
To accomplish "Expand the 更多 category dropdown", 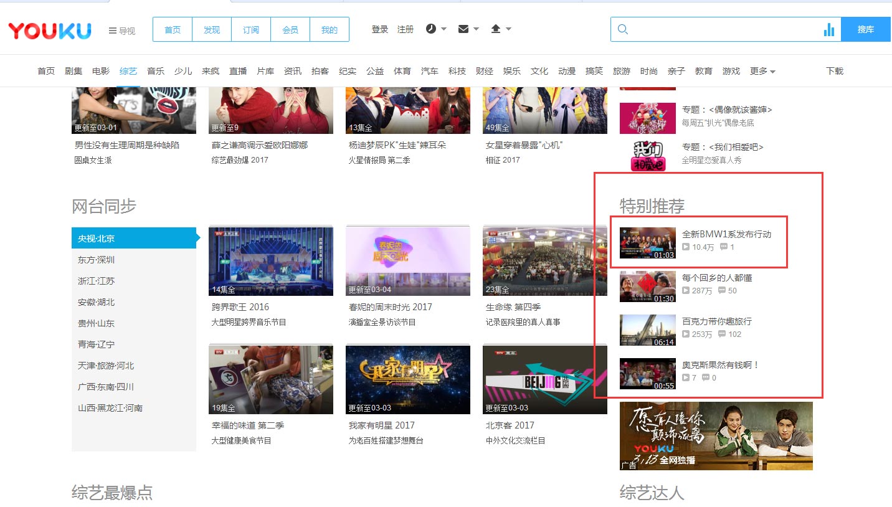I will click(762, 71).
